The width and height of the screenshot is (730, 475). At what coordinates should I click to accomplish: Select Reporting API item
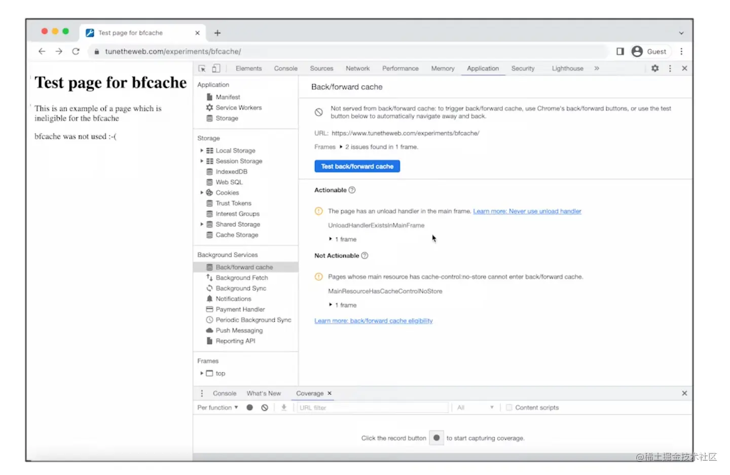pos(235,341)
